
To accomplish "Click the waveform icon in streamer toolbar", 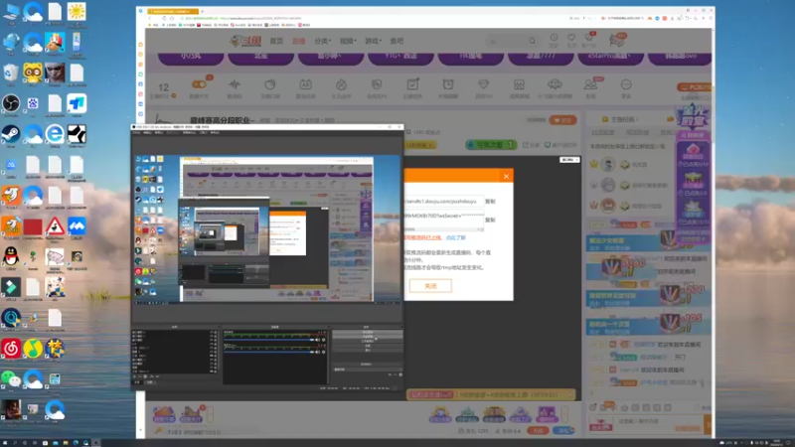I will 235,84.
